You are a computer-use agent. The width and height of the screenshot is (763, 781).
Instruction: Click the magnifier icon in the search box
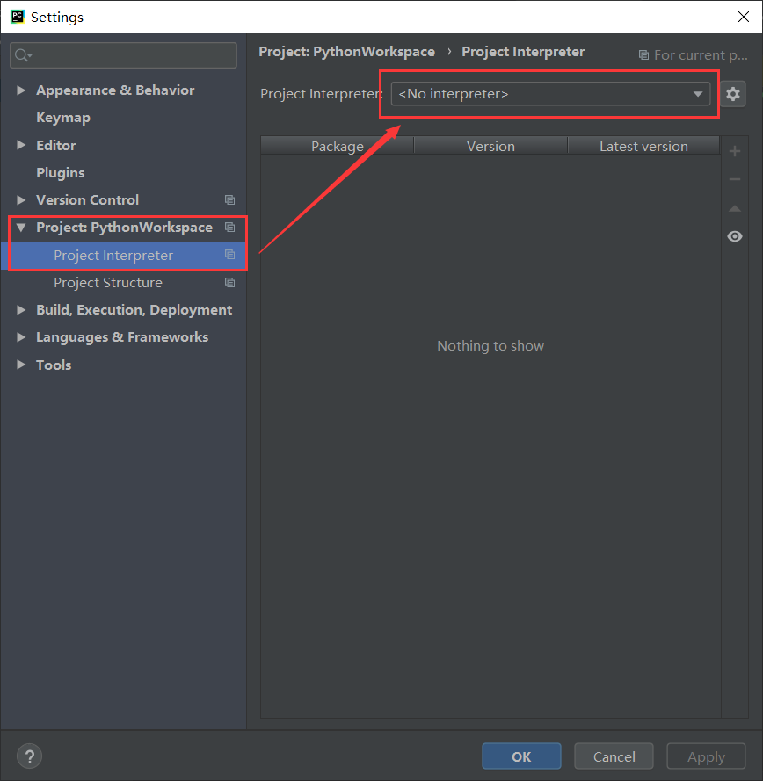[22, 54]
